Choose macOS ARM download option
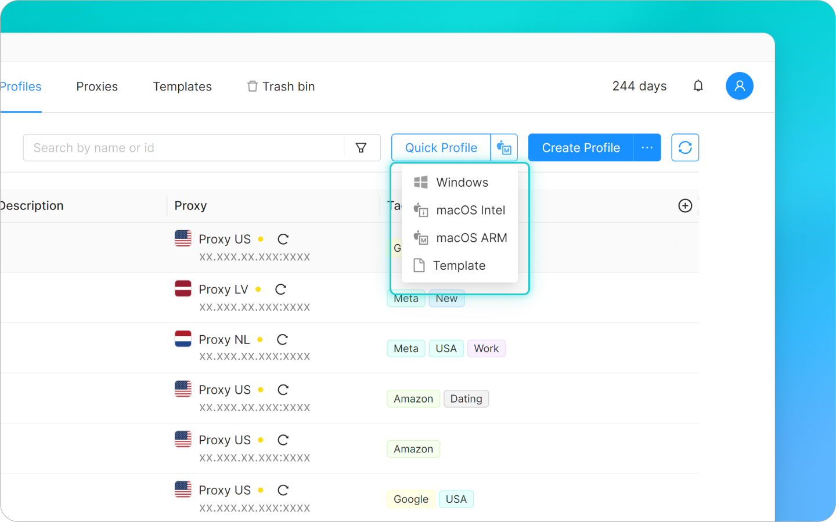The image size is (836, 522). coord(472,238)
